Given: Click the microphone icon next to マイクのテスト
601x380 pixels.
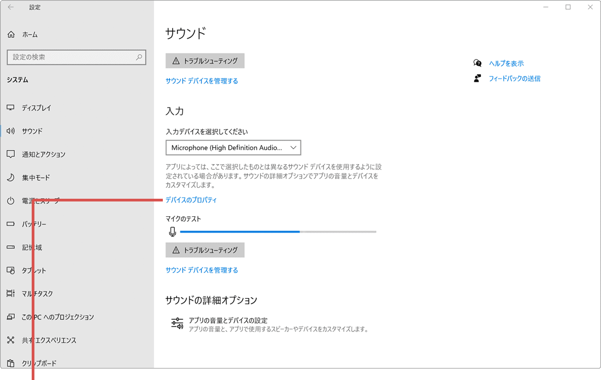Looking at the screenshot, I should coord(173,231).
